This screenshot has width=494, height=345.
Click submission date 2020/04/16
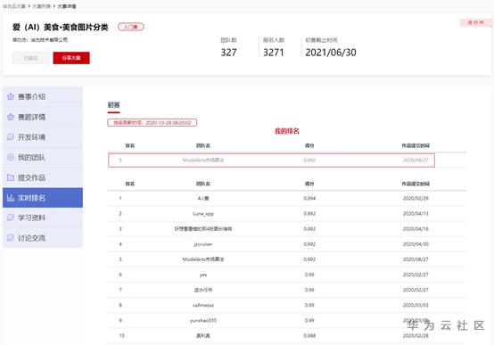click(416, 229)
